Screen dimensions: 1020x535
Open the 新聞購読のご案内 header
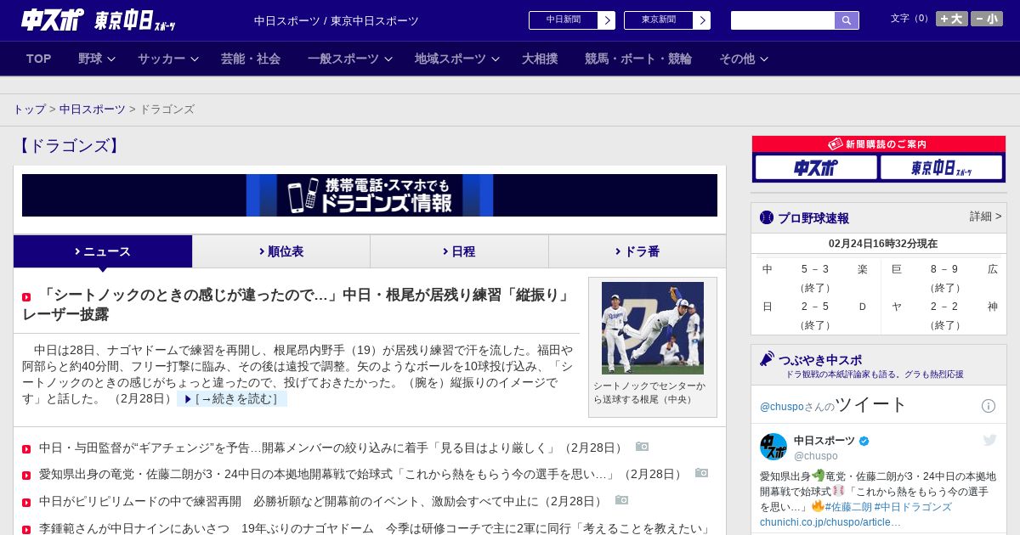(879, 144)
